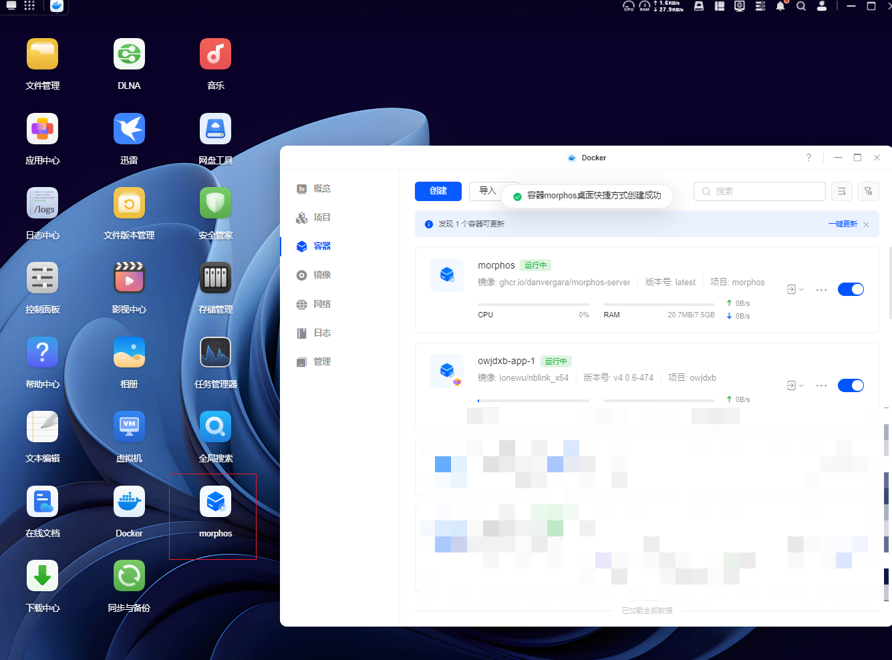Open the 文件管理 file manager desktop icon
Screen dimensions: 892x660
click(42, 54)
